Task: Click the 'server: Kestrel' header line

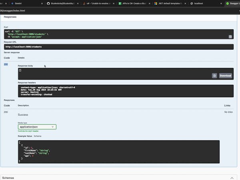Action: coord(30,92)
